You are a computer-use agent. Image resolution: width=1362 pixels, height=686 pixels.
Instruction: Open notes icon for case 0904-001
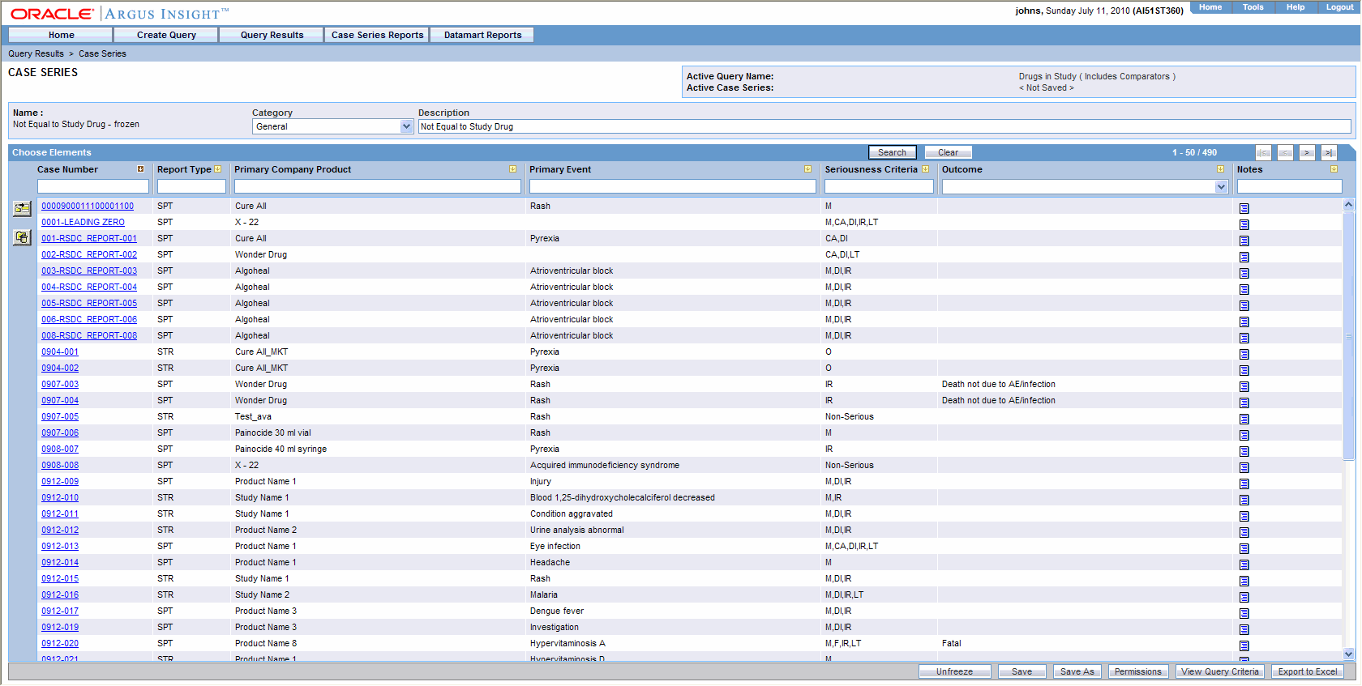point(1244,354)
